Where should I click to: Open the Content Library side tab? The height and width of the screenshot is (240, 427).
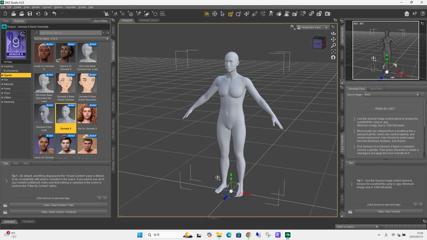pyautogui.click(x=113, y=77)
